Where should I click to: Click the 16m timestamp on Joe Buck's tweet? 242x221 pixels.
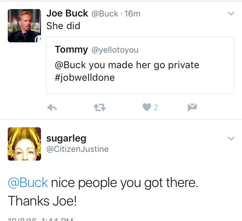click(x=133, y=14)
